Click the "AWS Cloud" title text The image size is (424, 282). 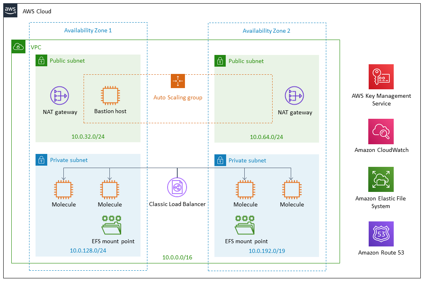[x=37, y=11]
